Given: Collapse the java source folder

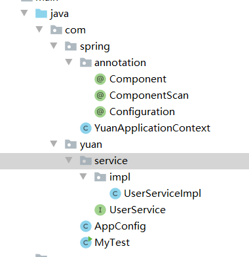Looking at the screenshot, I should [24, 13].
